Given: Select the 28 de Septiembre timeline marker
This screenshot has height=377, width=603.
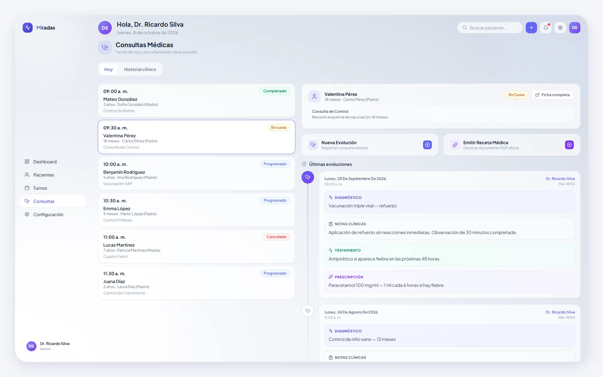Looking at the screenshot, I should [x=308, y=177].
